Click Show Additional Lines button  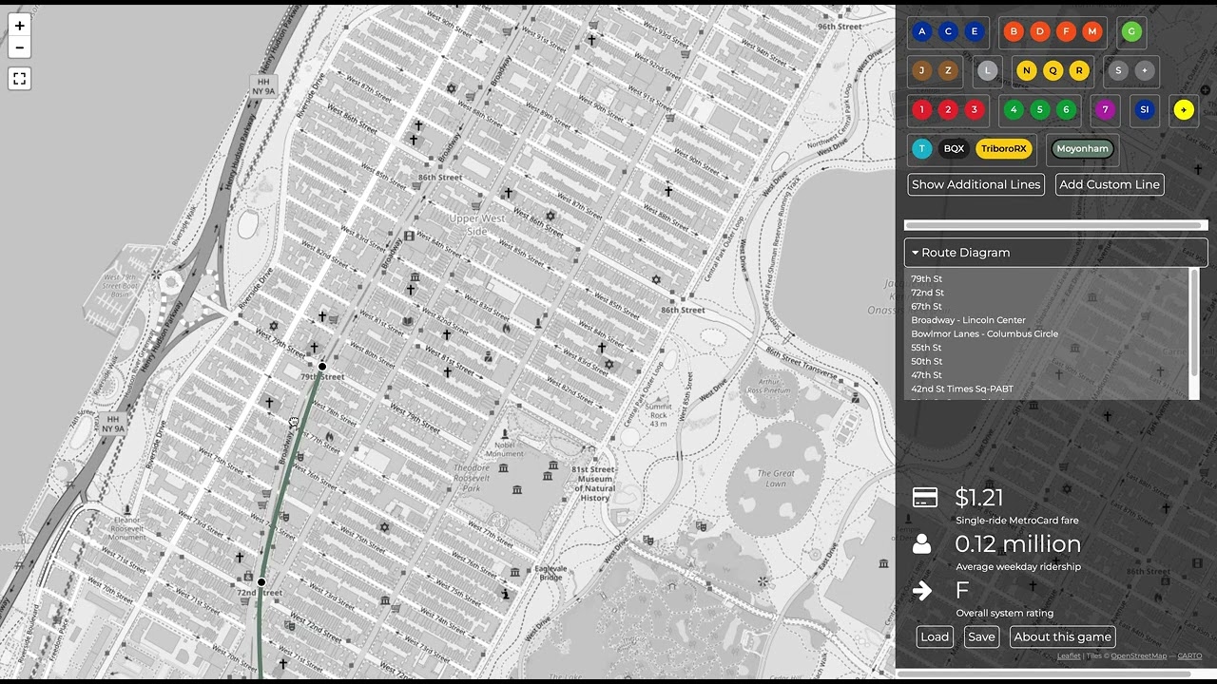click(x=976, y=184)
